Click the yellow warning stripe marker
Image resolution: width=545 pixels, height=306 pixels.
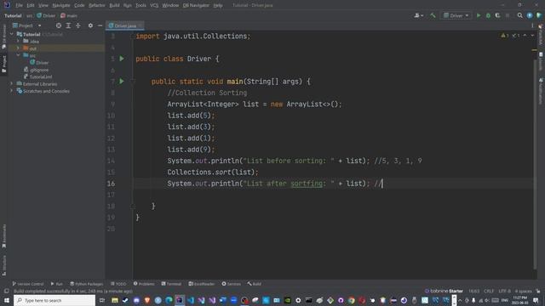point(535,50)
